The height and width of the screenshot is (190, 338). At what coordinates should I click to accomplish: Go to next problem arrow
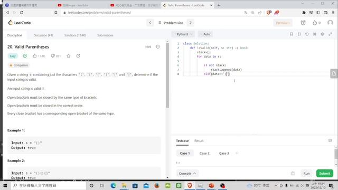click(190, 23)
